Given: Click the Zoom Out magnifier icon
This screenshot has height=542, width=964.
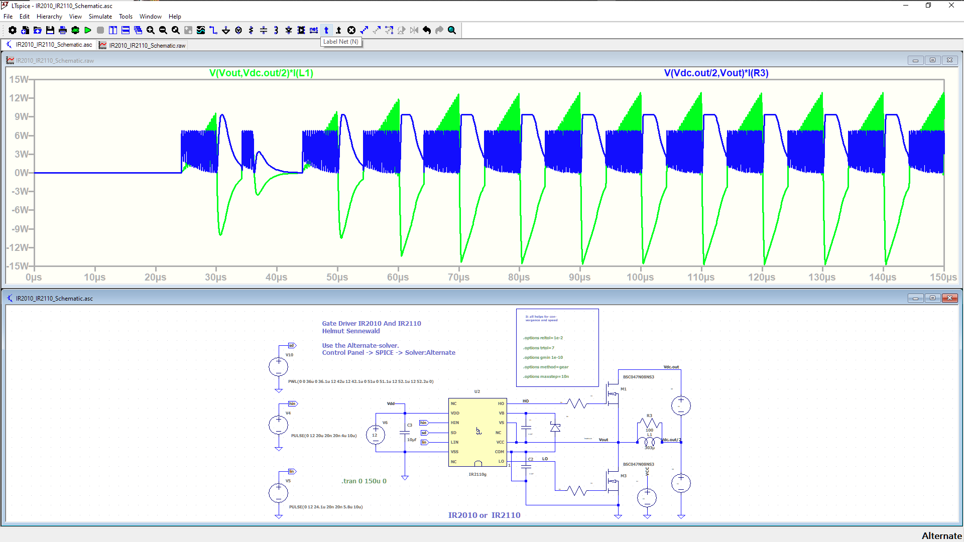Looking at the screenshot, I should click(x=163, y=30).
